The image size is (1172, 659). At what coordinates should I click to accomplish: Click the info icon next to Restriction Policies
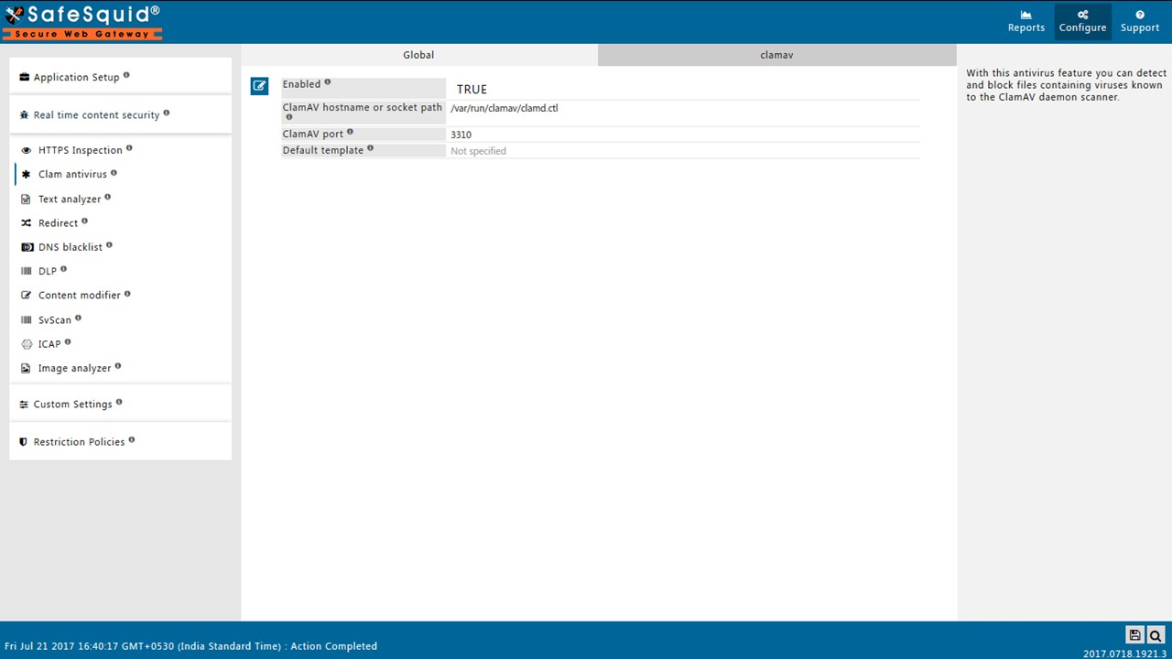(131, 439)
